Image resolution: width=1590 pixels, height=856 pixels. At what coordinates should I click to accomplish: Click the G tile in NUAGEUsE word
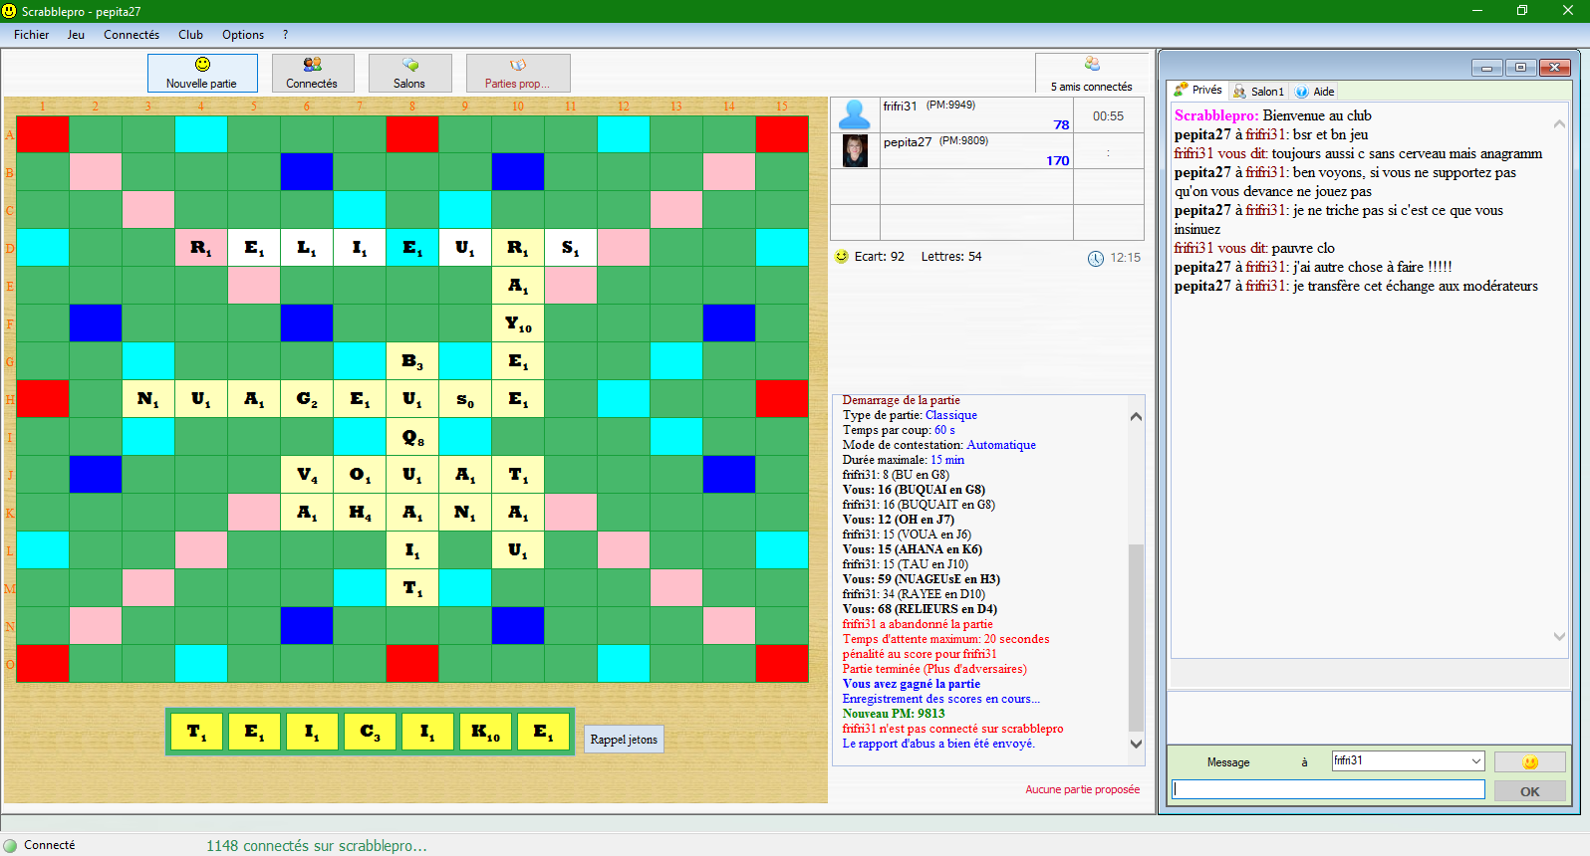(x=307, y=399)
